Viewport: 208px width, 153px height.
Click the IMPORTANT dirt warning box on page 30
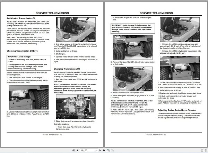133,28
